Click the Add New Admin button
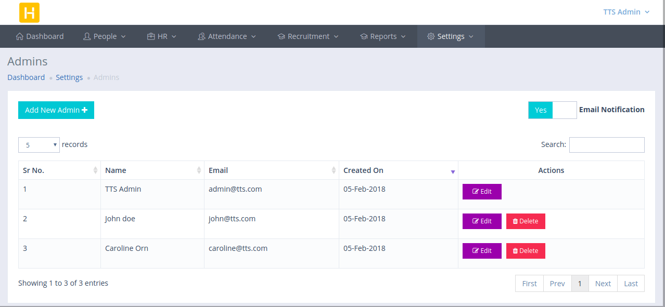Viewport: 665px width, 307px height. tap(56, 110)
